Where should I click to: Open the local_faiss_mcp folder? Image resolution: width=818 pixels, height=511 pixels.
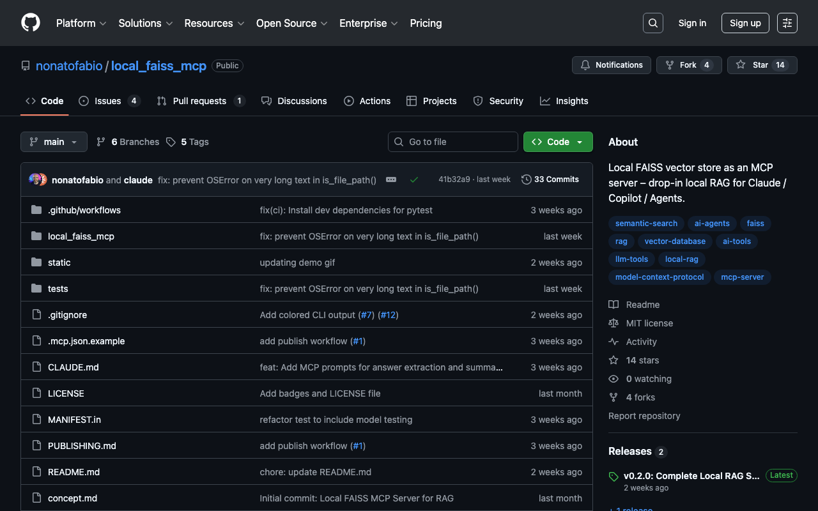click(x=81, y=236)
